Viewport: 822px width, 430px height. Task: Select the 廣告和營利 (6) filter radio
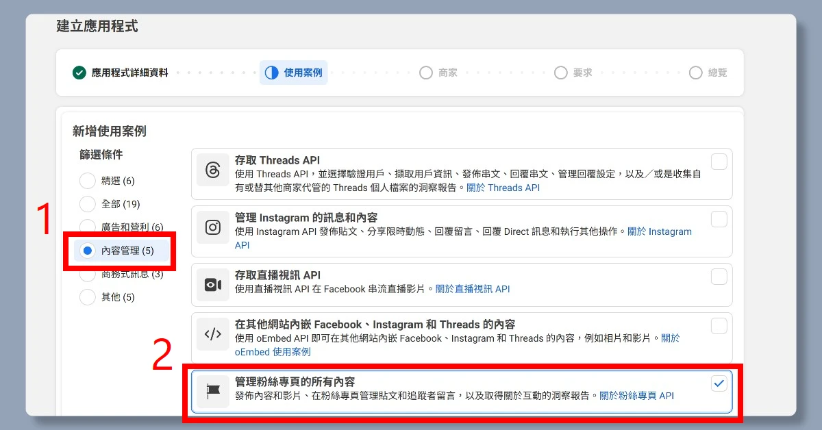coord(88,227)
